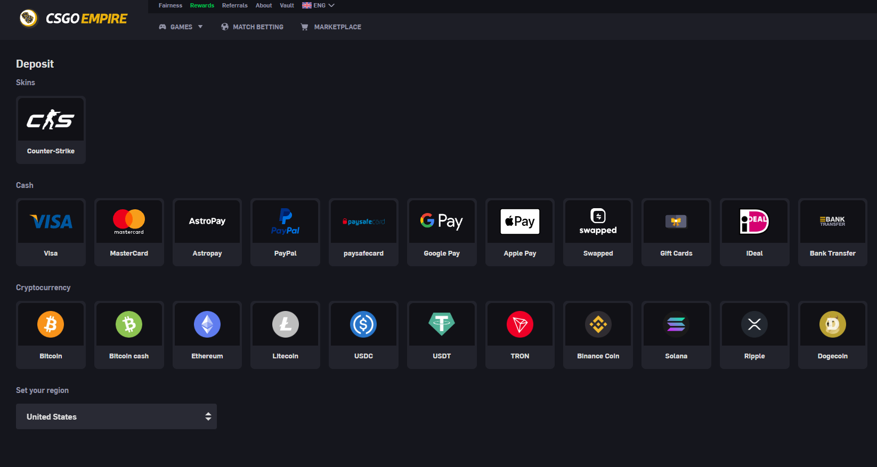Choose Ripple deposit option

pos(754,335)
